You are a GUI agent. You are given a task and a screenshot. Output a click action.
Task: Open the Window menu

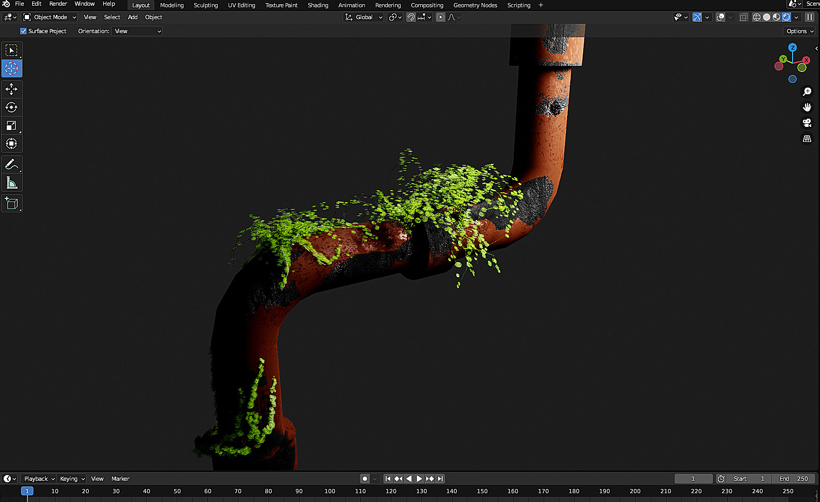point(84,4)
